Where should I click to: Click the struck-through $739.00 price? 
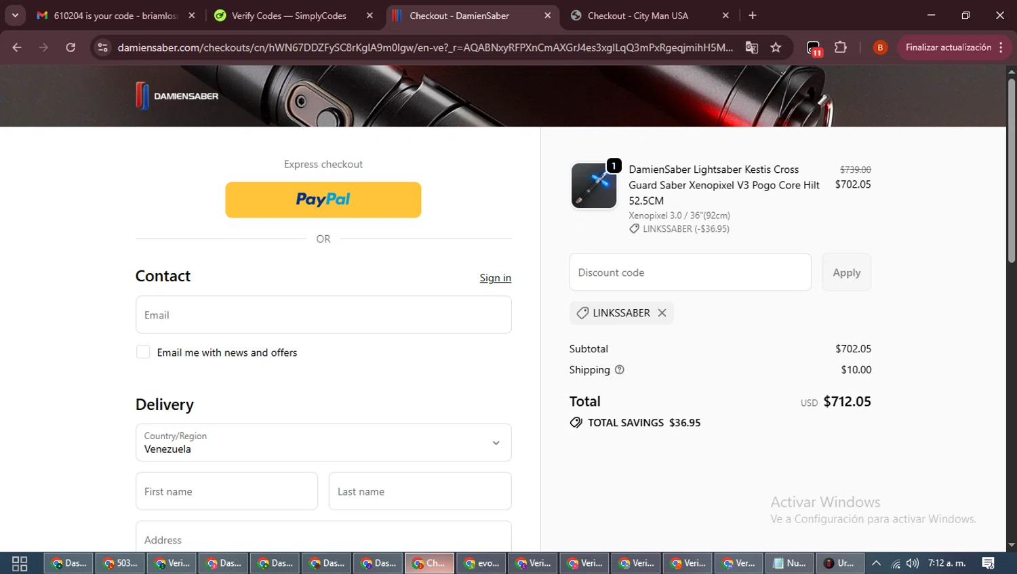pos(855,169)
